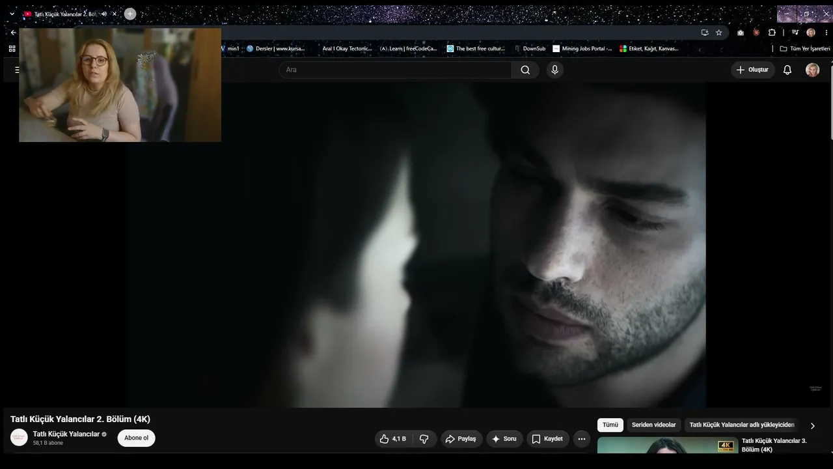This screenshot has width=833, height=469.
Task: Dislike the video with thumbs down
Action: pyautogui.click(x=424, y=439)
